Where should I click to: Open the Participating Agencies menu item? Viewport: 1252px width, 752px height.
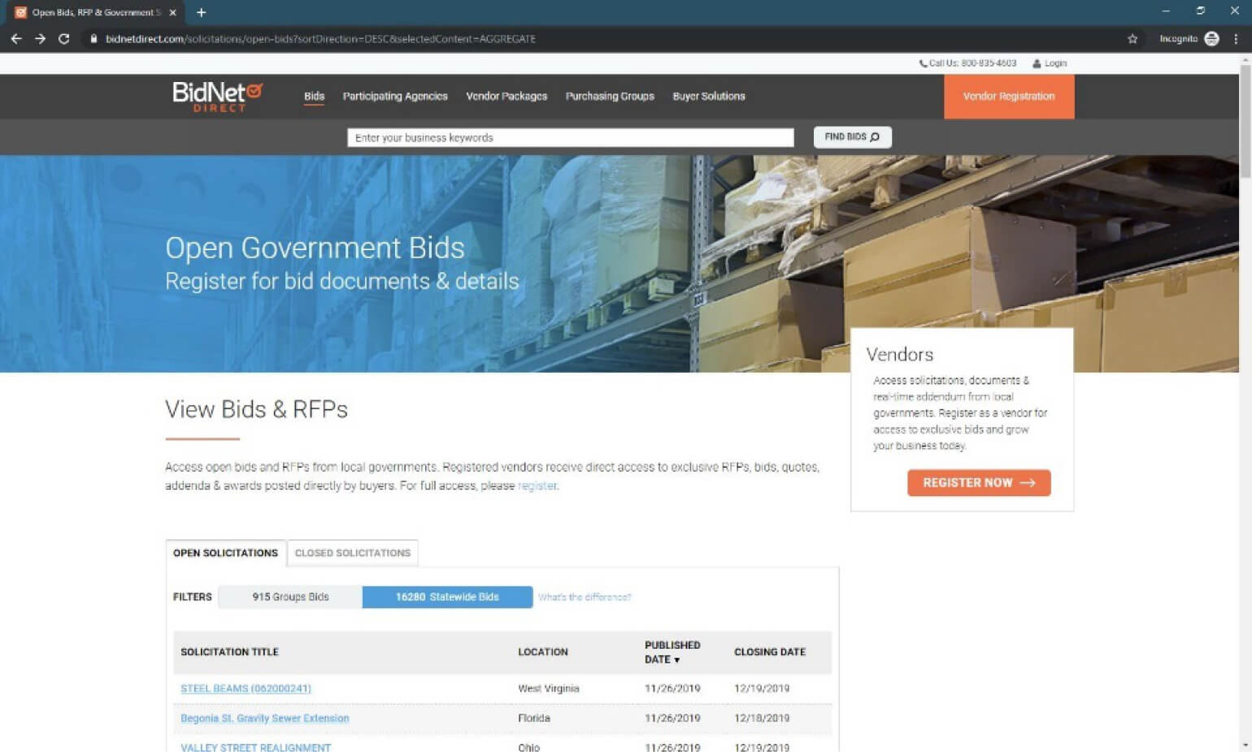395,96
